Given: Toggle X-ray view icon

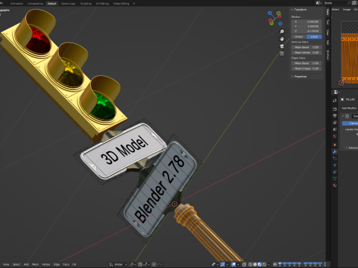Looking at the screenshot, I should 244,264.
